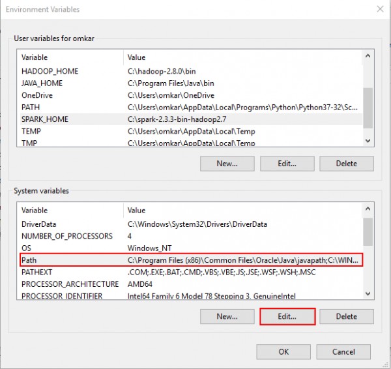
Task: Cancel the Environment Variables dialog
Action: 343,351
